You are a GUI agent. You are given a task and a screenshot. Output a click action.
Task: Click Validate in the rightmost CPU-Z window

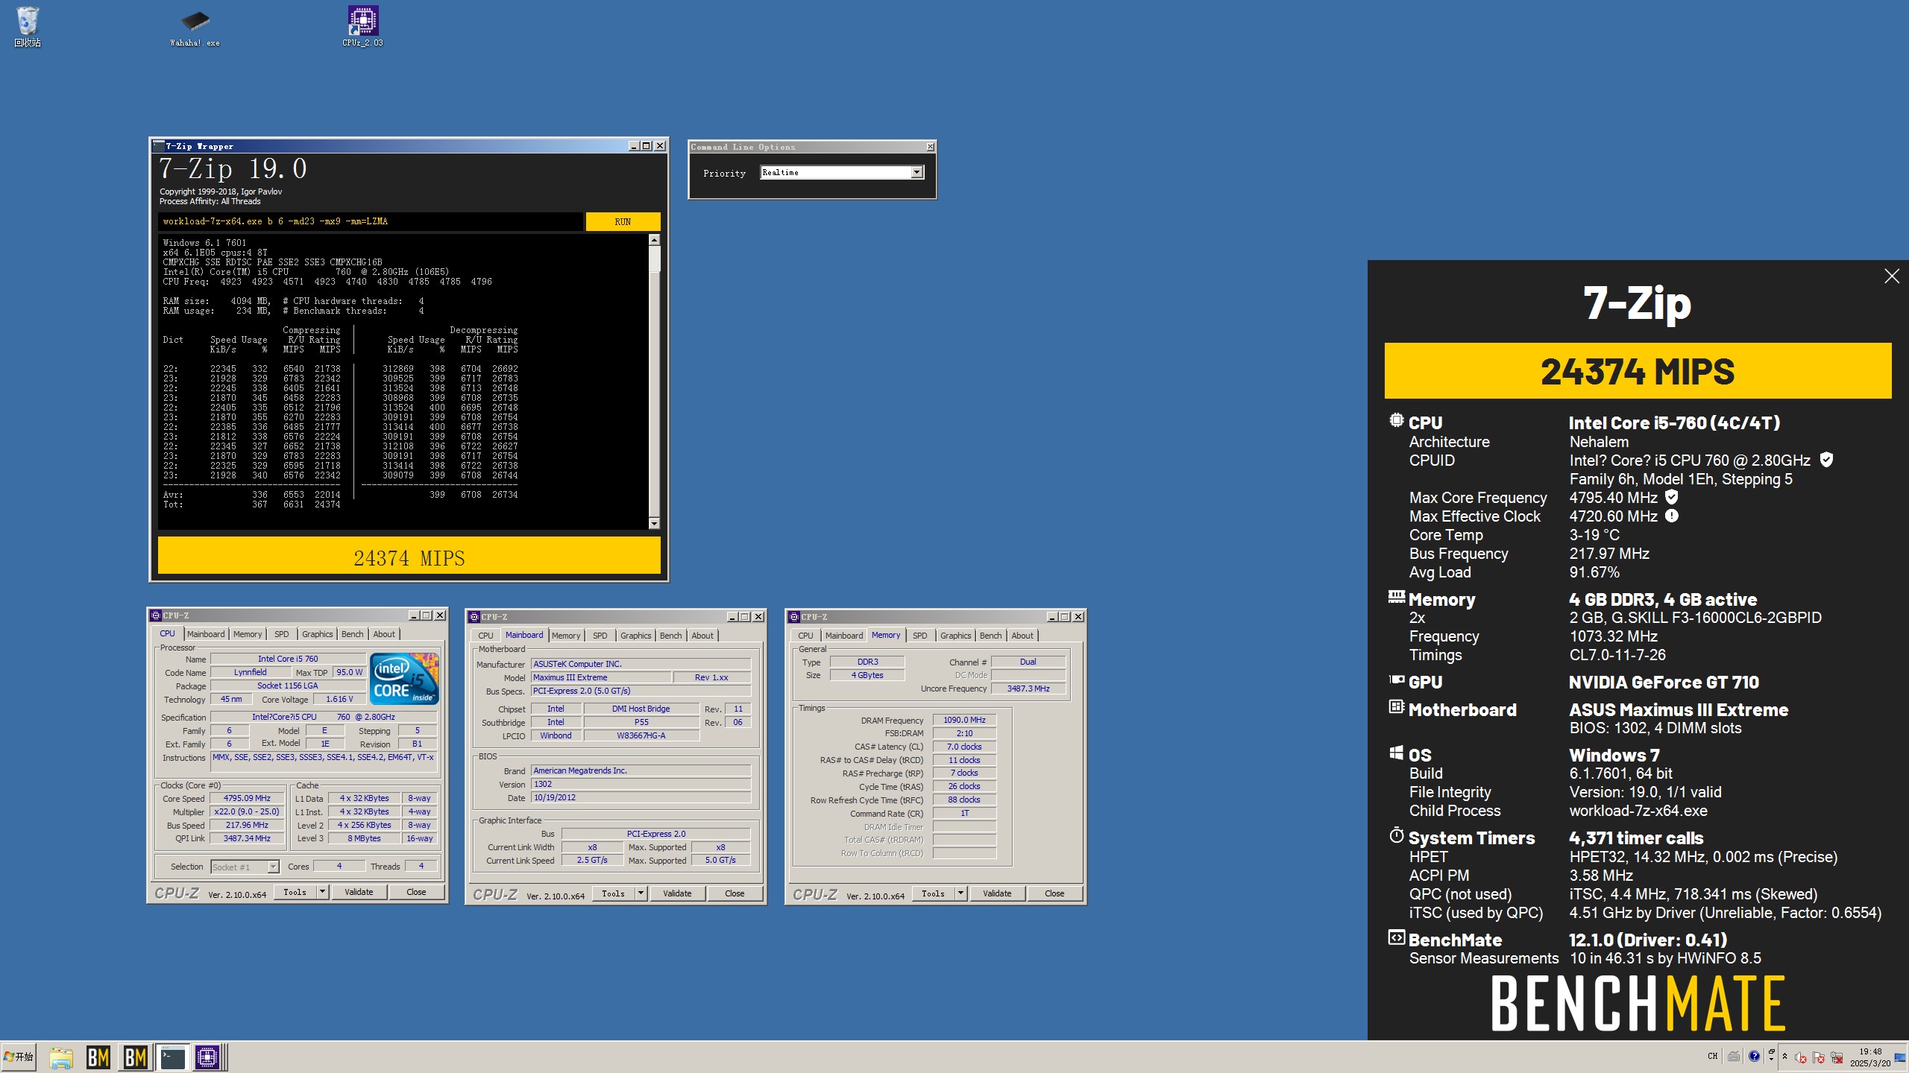pos(997,893)
